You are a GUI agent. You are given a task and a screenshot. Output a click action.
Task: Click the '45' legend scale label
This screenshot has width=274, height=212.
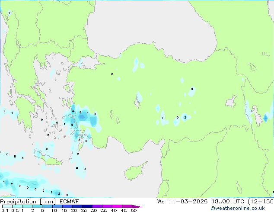pyautogui.click(x=124, y=210)
